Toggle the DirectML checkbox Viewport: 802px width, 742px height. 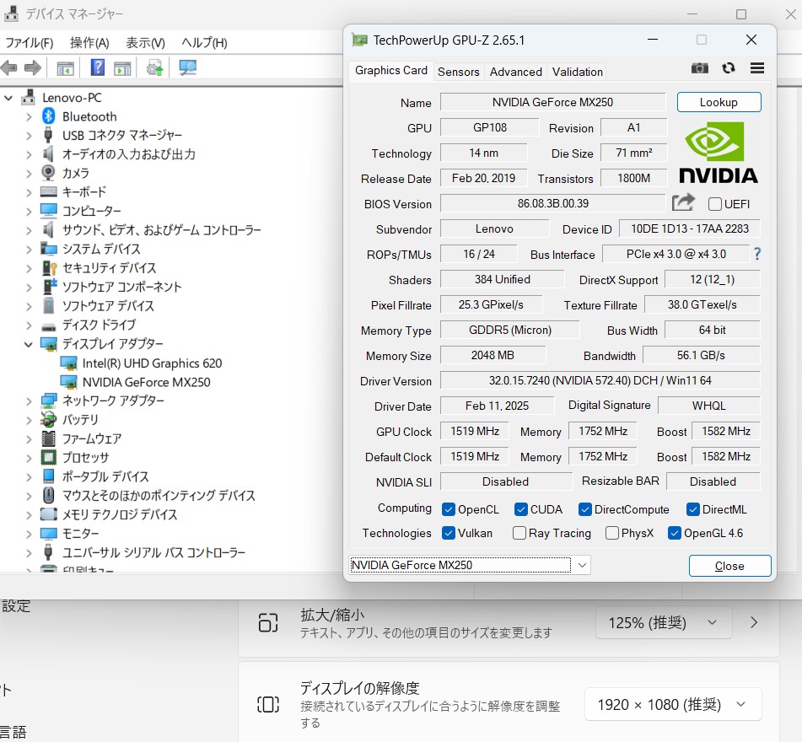(693, 509)
